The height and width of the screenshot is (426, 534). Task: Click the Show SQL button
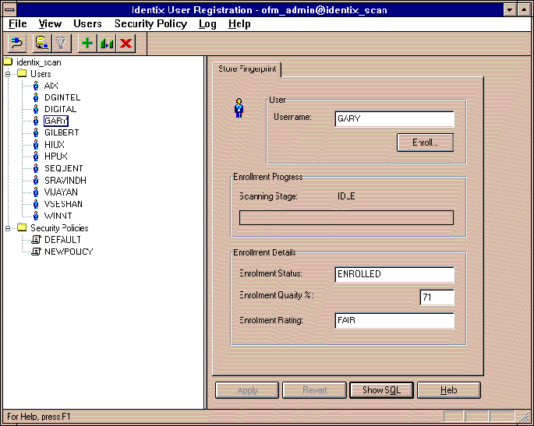pos(382,390)
